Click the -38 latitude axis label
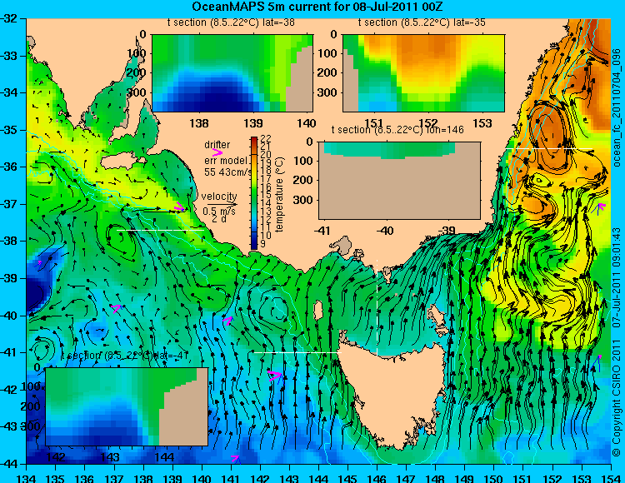The width and height of the screenshot is (625, 483). (x=9, y=241)
